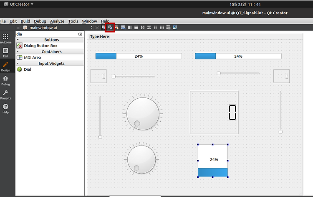Screen dimensions: 313x197
Task: Apply Lay Out Vertically
Action: coord(136,28)
